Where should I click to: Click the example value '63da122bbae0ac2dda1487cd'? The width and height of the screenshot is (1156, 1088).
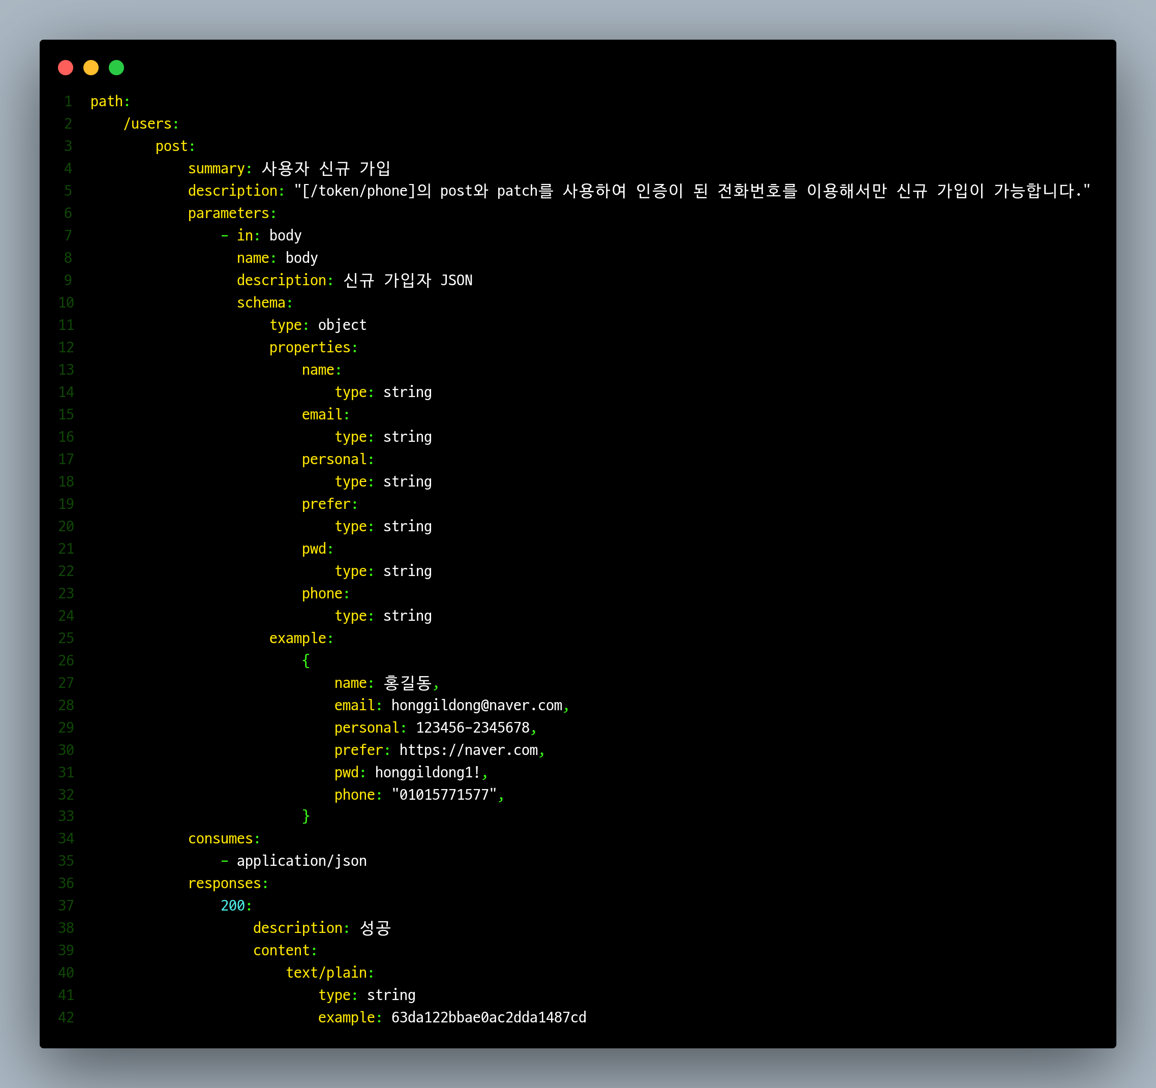pyautogui.click(x=489, y=1018)
